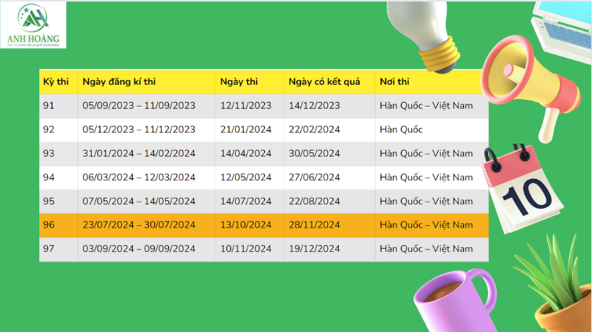
Task: Click exam date 14/07/2024
Action: point(245,201)
